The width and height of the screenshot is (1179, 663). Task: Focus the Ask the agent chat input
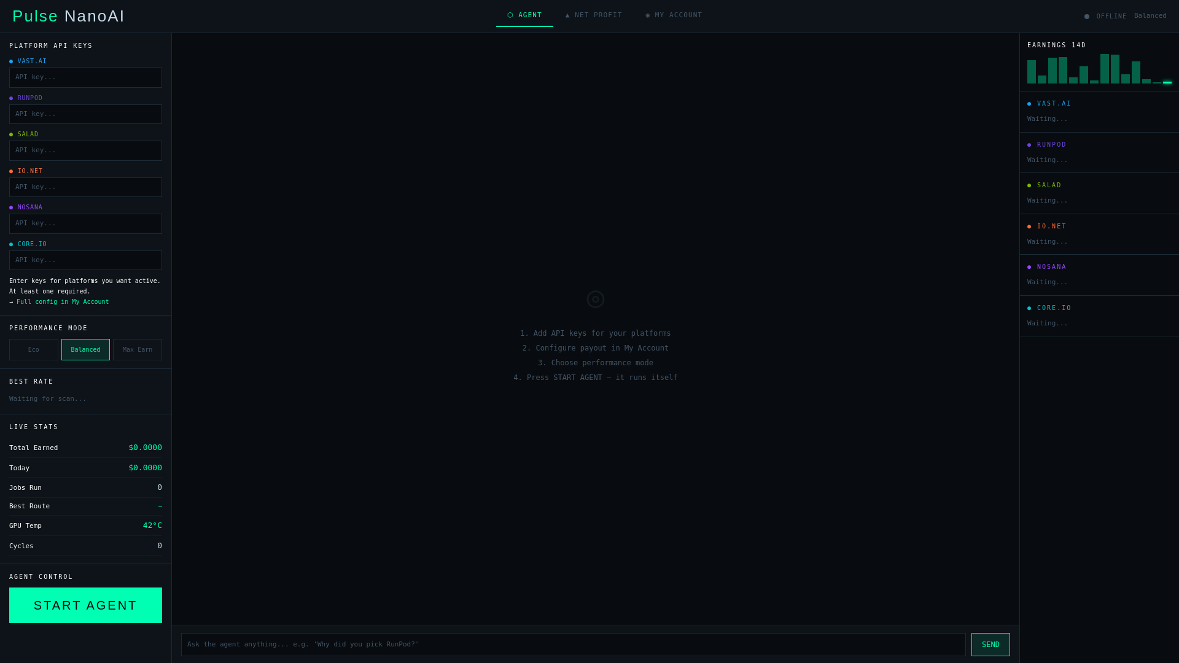tap(574, 645)
